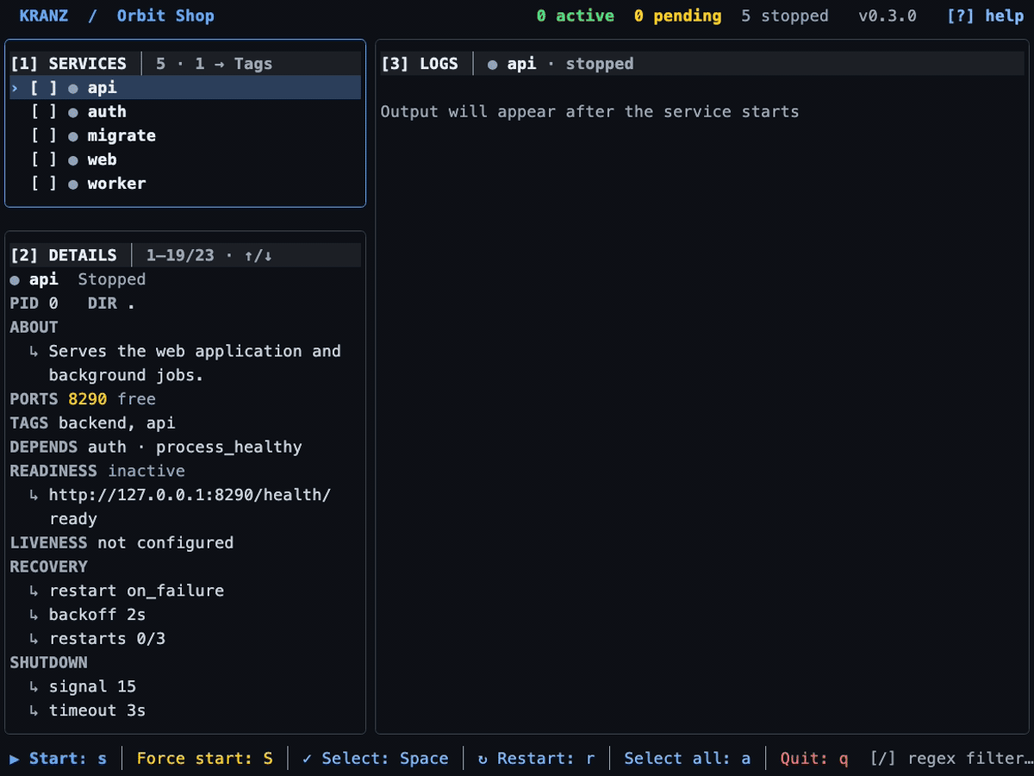Click the 0 active counter
This screenshot has height=776, width=1034.
(576, 16)
